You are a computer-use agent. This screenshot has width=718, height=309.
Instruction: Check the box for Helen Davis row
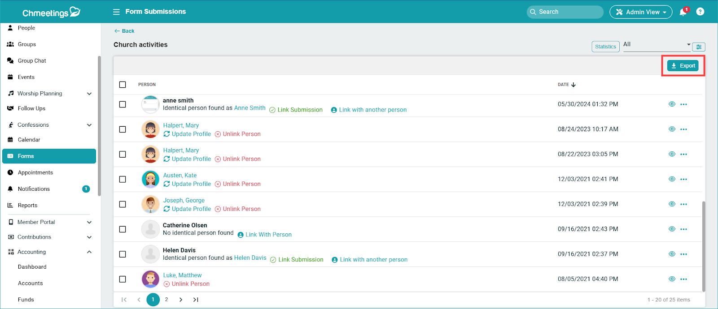tap(123, 254)
